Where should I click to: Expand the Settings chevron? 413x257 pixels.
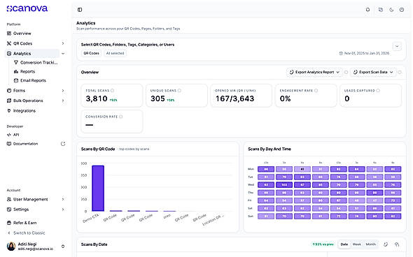pos(63,210)
